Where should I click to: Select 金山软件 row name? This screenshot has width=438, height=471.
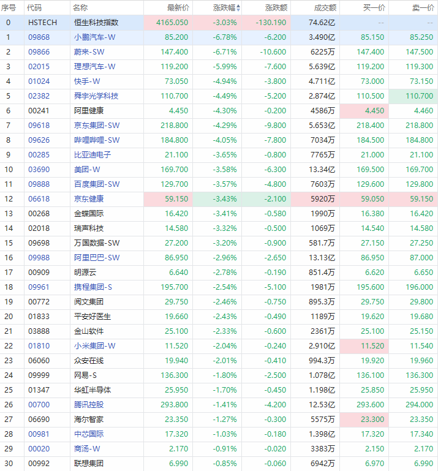pos(89,331)
